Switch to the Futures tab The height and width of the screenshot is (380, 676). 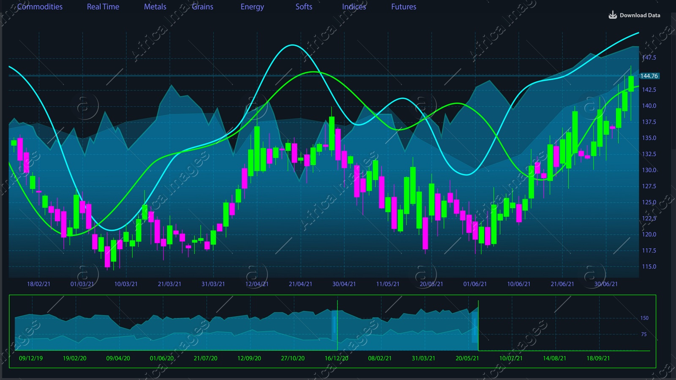403,7
